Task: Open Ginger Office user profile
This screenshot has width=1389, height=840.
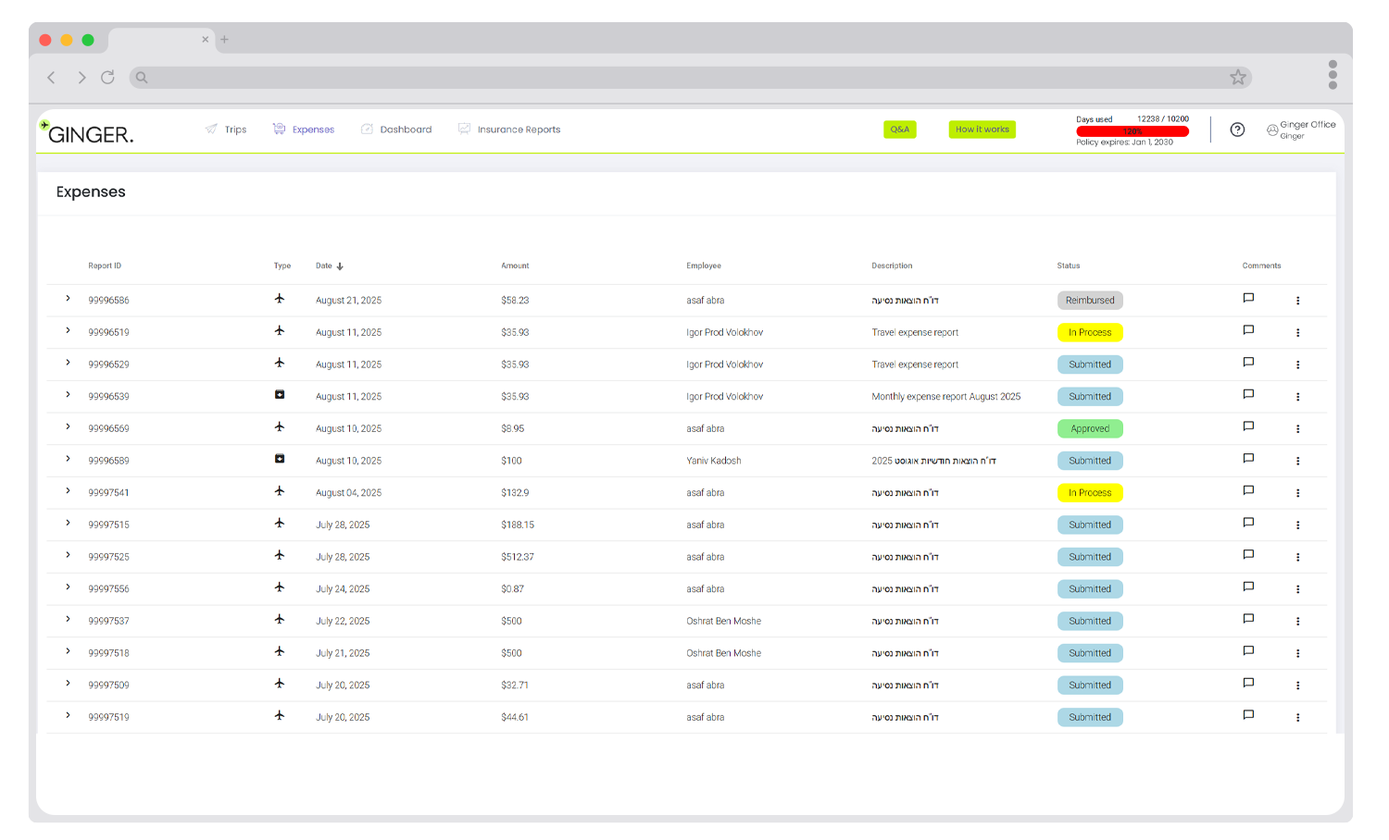Action: (1301, 130)
